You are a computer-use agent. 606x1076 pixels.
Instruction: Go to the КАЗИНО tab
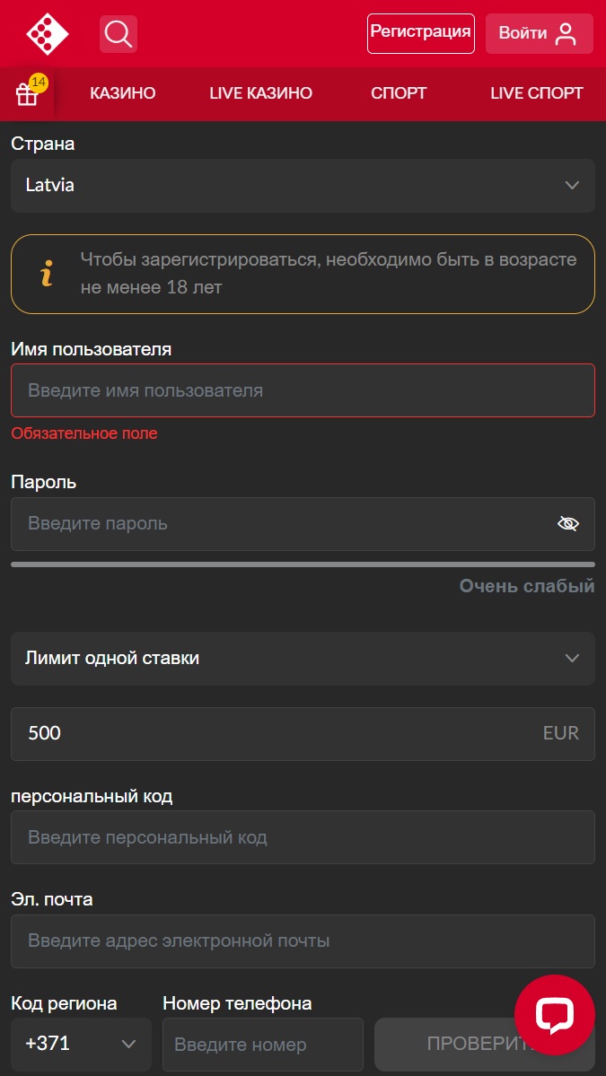(123, 93)
